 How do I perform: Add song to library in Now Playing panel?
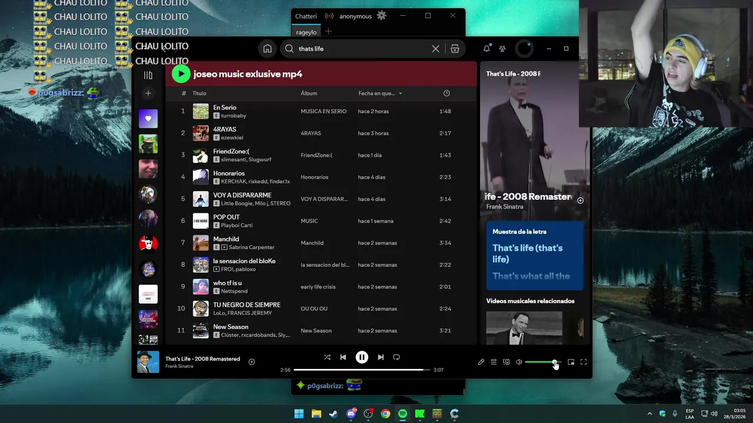[580, 200]
